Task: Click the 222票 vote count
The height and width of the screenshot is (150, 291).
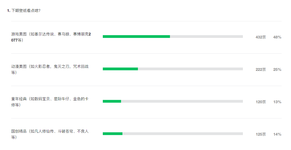Action: 261,69
